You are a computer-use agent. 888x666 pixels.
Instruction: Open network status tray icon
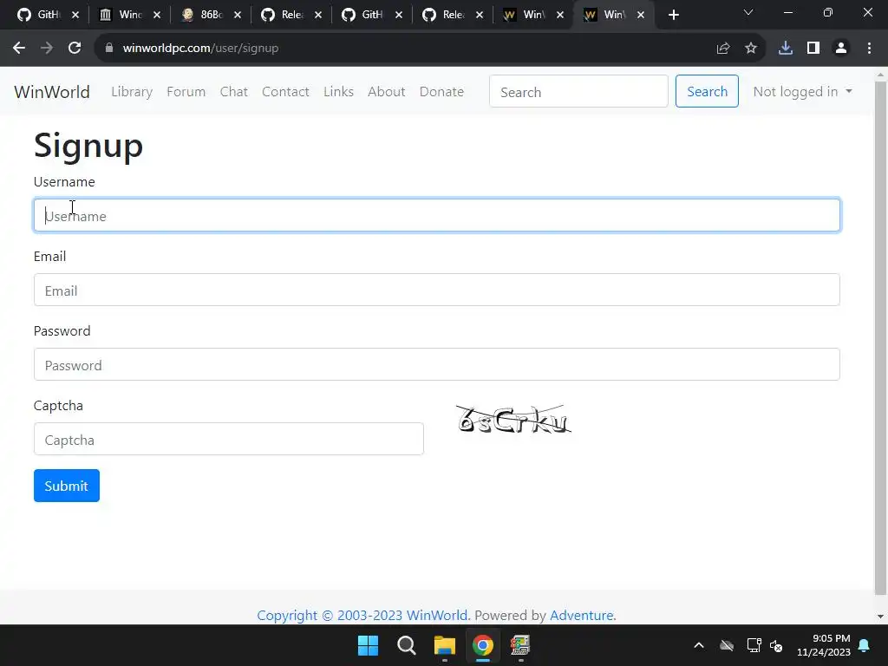tap(754, 645)
